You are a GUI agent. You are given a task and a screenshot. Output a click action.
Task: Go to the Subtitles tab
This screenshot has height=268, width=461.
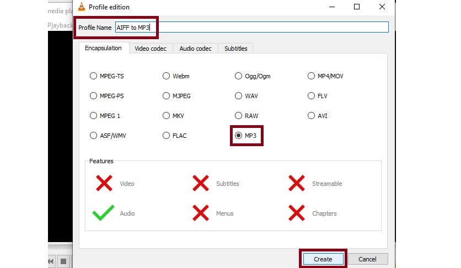click(235, 49)
